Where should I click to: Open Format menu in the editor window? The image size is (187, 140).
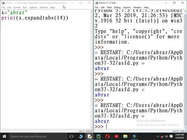(17, 7)
